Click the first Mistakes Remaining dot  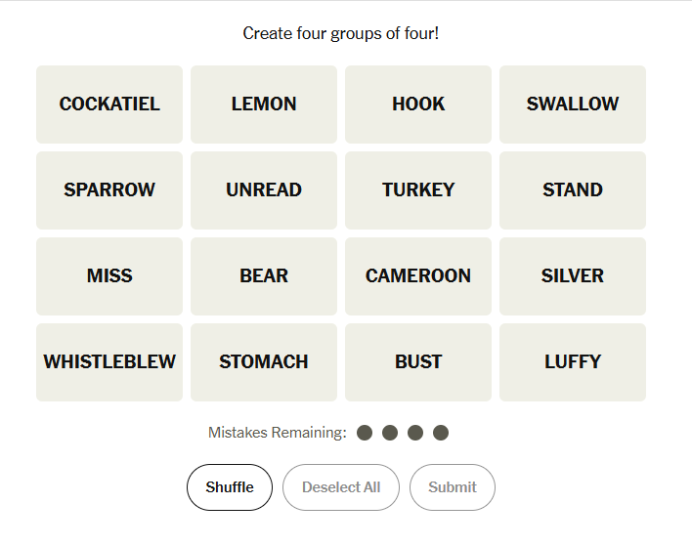[x=365, y=433]
